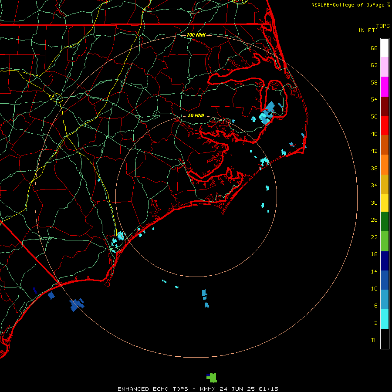392x392 pixels.
Task: Click the bright red 50 kft legend swatch
Action: (385, 125)
